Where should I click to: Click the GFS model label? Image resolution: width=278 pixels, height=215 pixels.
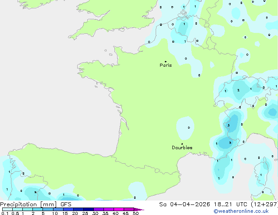66,204
